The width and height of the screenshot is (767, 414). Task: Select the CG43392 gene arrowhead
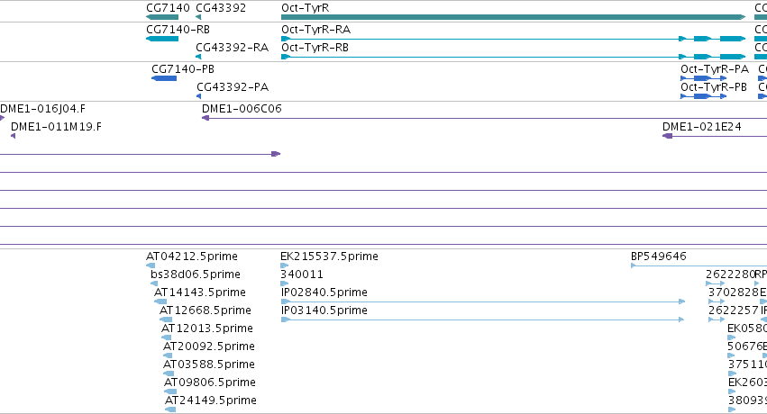[198, 17]
